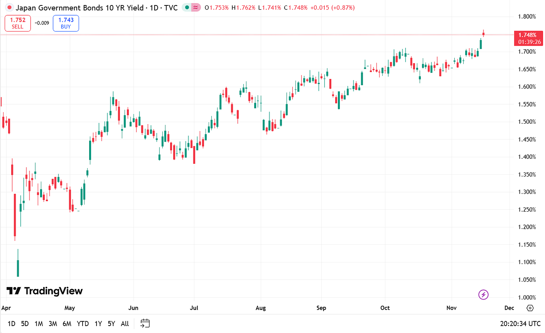Click the blue BUY 1.743 button

click(66, 23)
